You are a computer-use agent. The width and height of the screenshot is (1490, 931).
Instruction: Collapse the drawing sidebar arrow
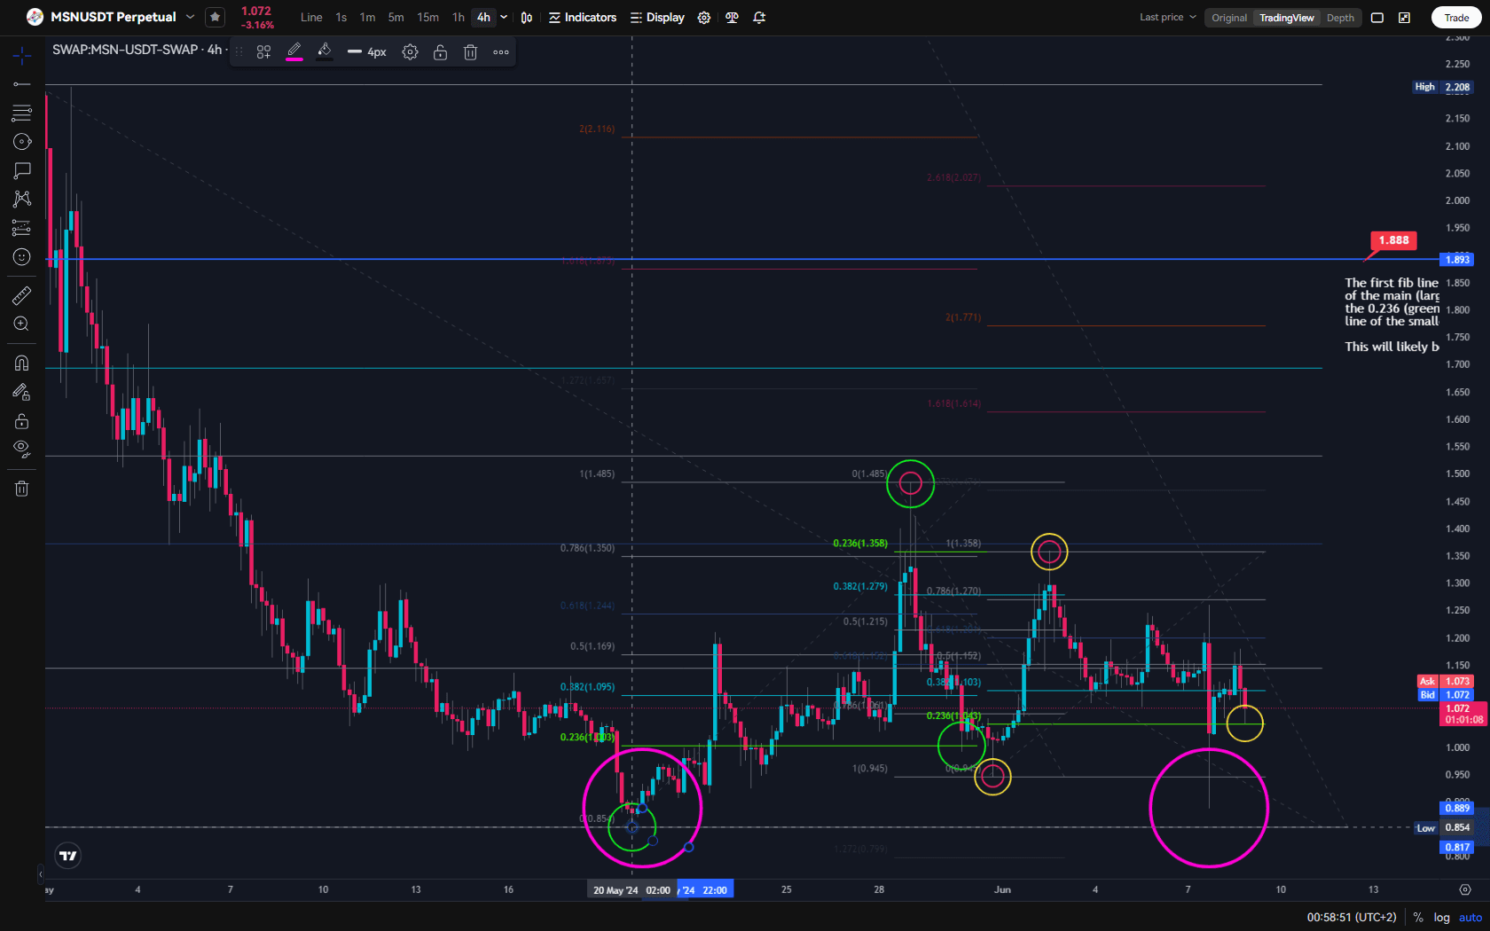(x=40, y=874)
